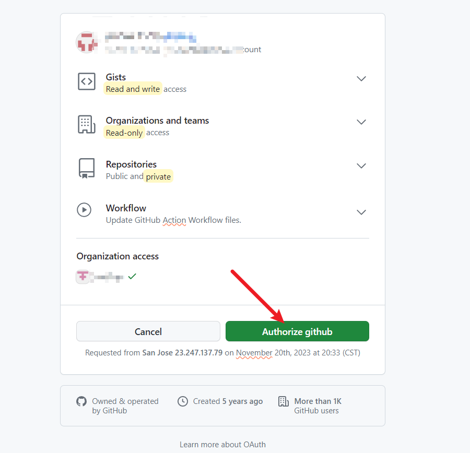The height and width of the screenshot is (453, 470).
Task: Open the Learn more about OAuth link
Action: tap(222, 445)
